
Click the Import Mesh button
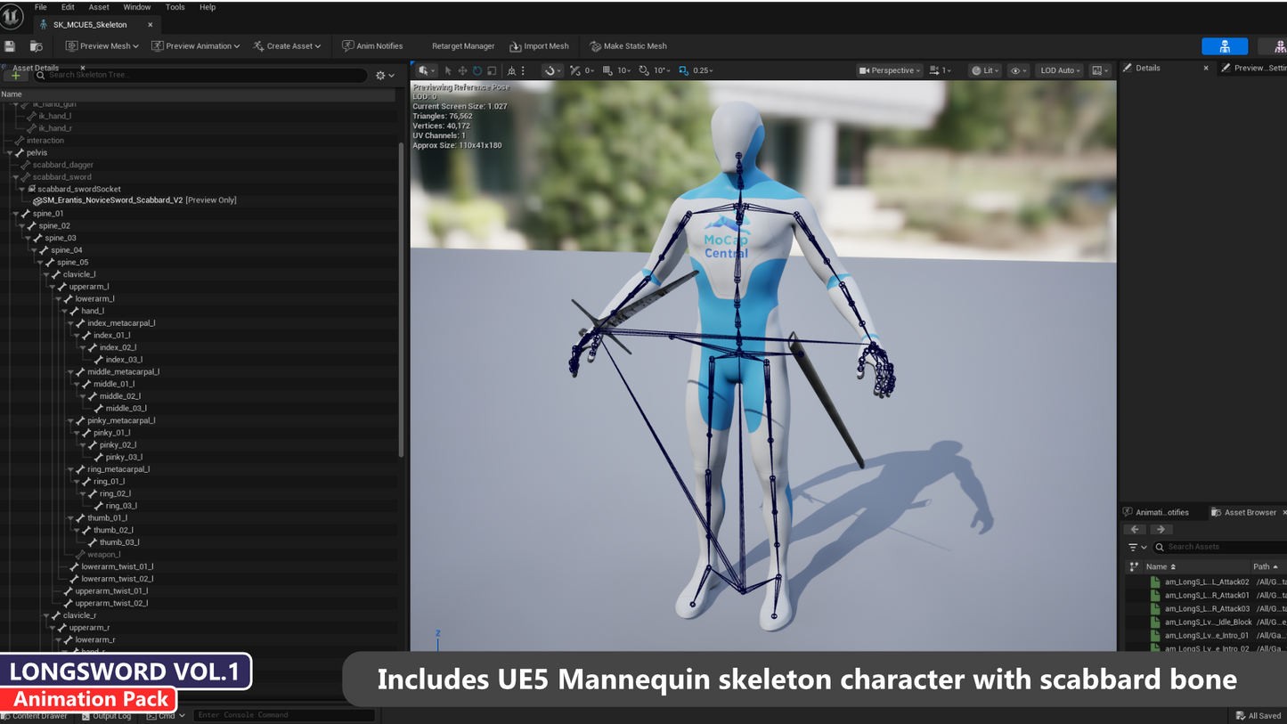pyautogui.click(x=540, y=46)
